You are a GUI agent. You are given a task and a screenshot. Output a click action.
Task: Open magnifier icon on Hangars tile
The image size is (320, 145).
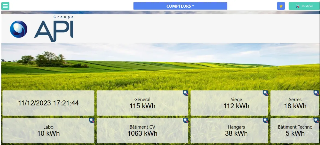[266, 121]
